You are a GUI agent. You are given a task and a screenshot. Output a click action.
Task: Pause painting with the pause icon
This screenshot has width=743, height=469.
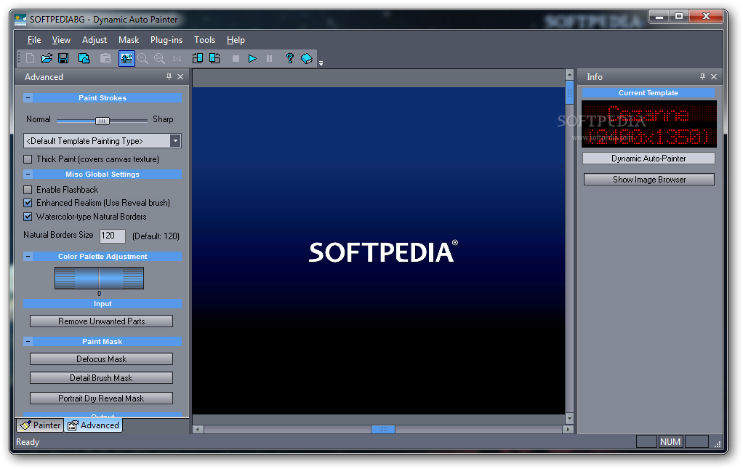click(269, 58)
